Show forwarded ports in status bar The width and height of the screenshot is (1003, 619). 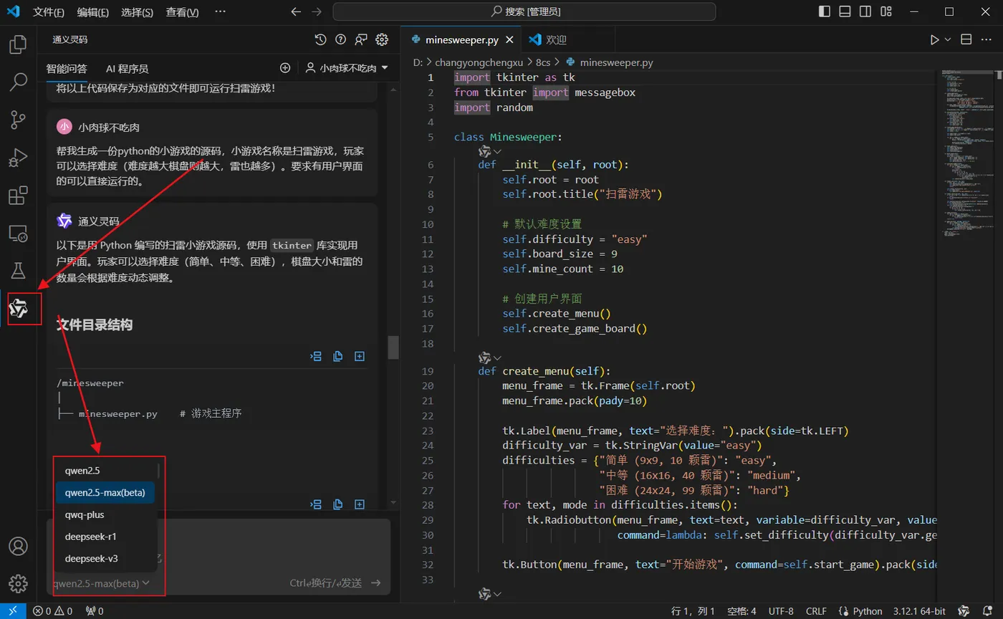pos(94,611)
